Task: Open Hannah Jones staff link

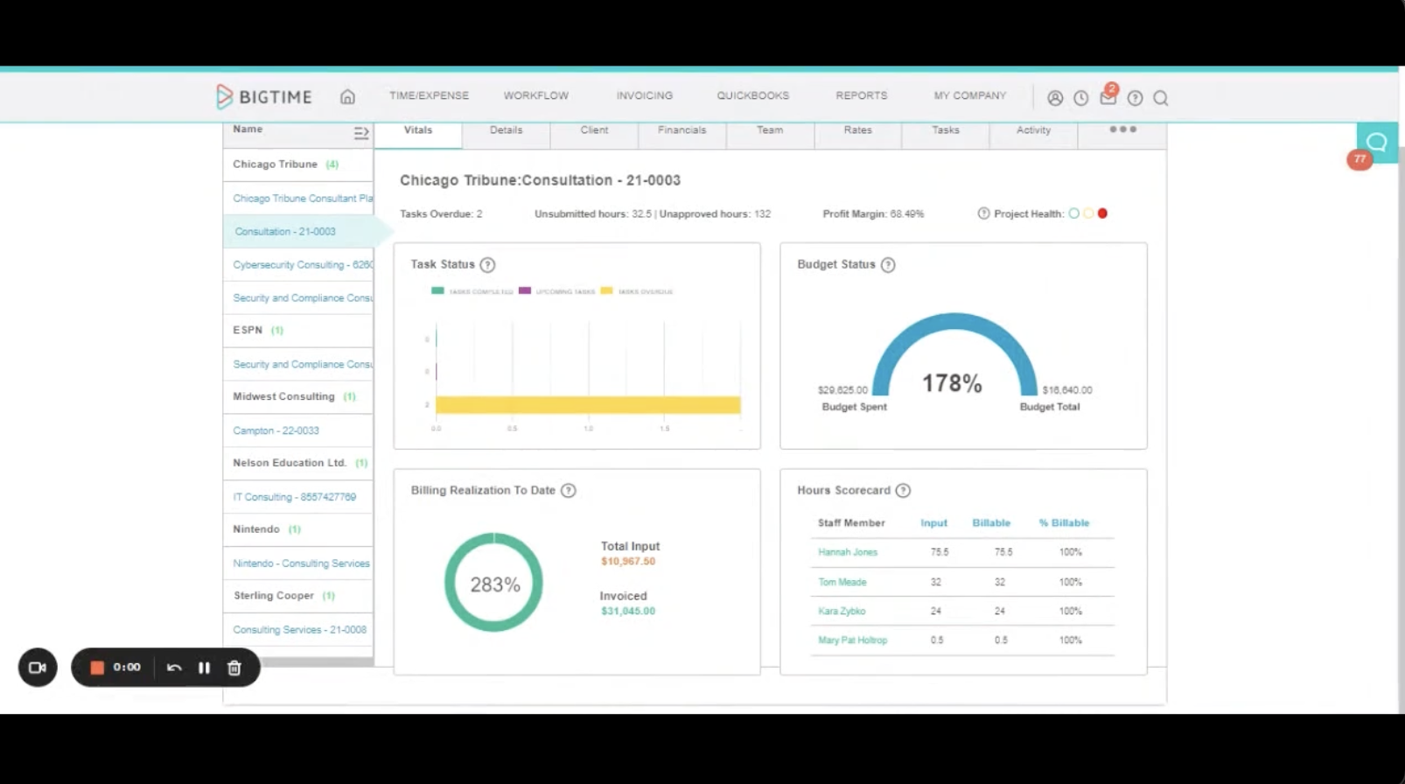Action: click(x=848, y=553)
